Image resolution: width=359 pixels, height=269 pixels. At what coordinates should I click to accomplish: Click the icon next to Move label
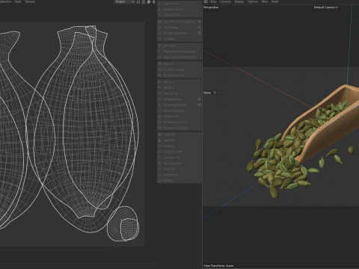(215, 93)
